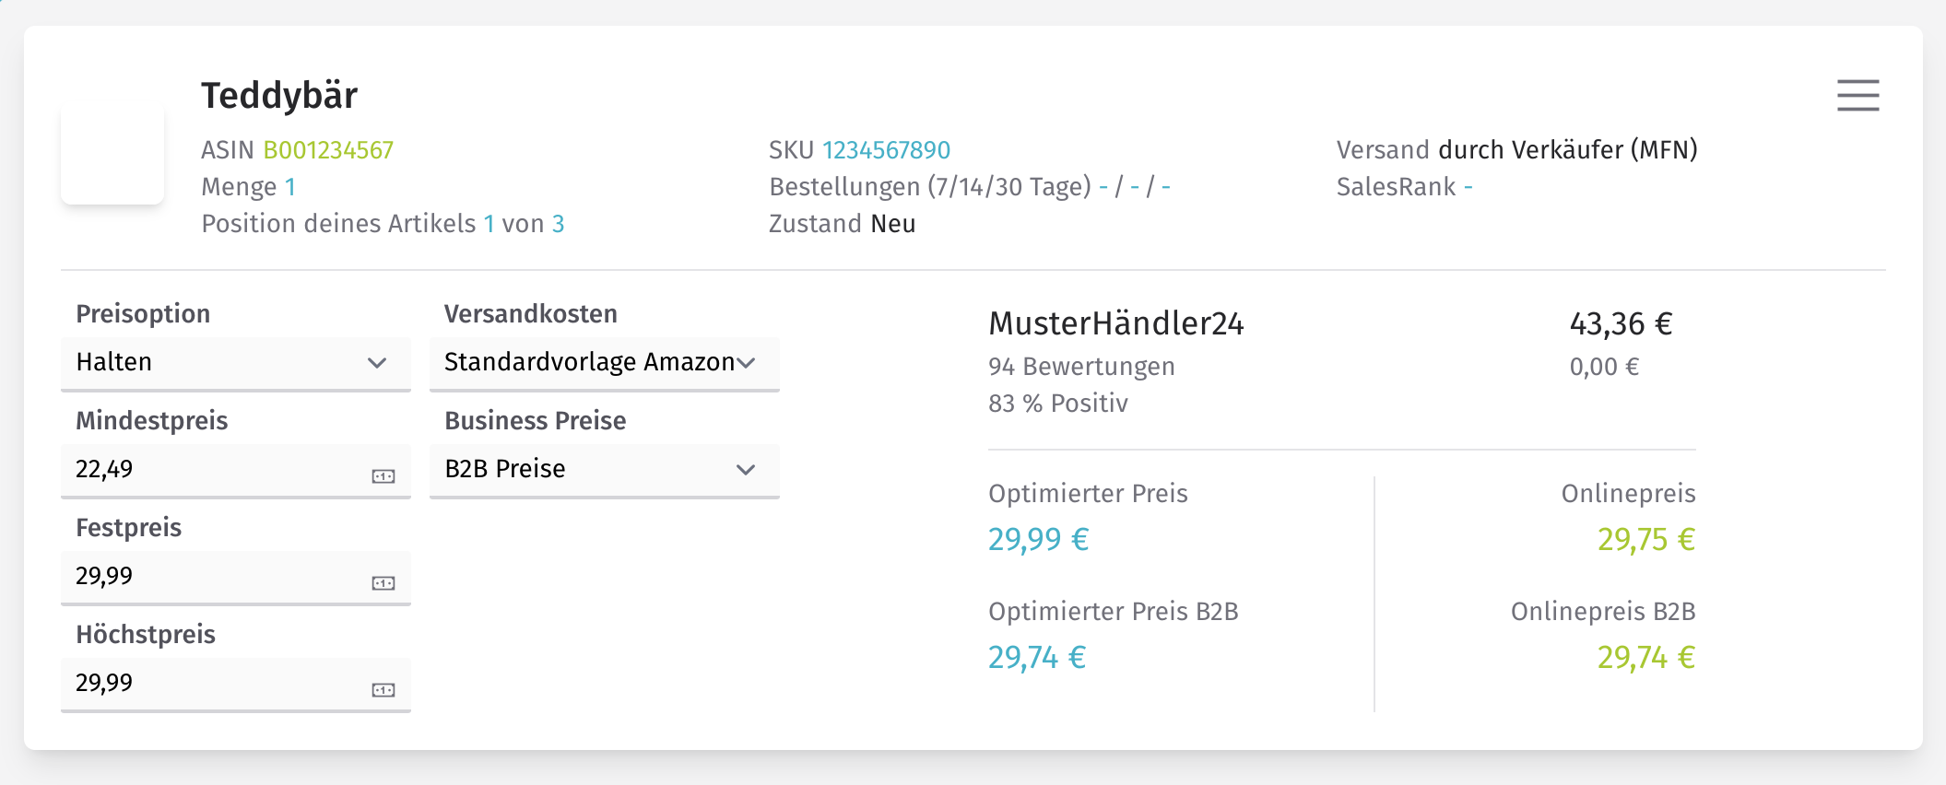Click the Teddybär product title
The image size is (1946, 785).
click(279, 96)
